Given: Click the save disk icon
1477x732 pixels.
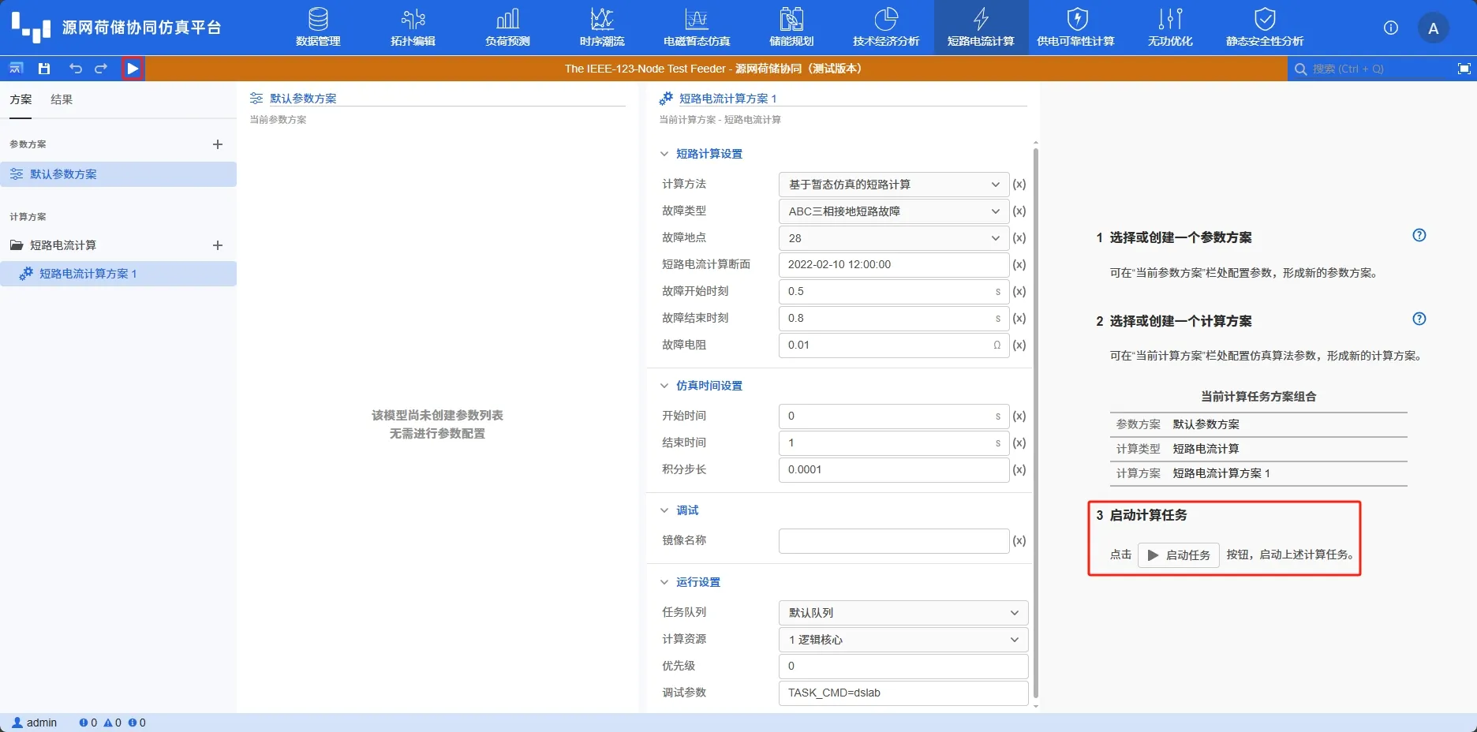Looking at the screenshot, I should pyautogui.click(x=44, y=69).
